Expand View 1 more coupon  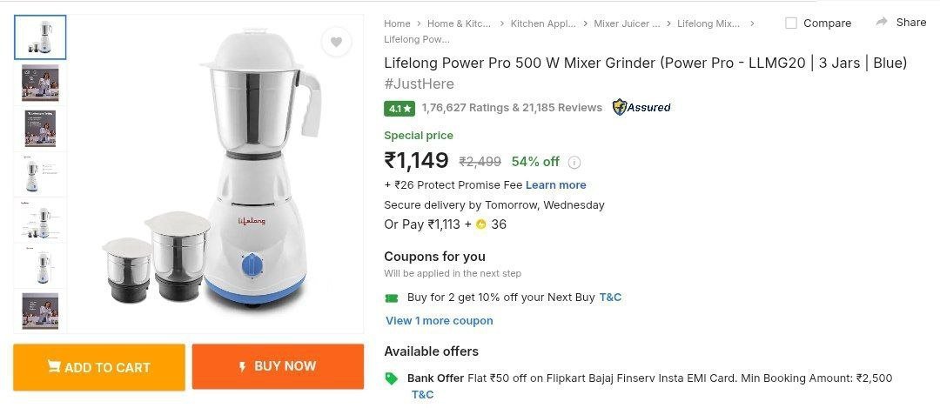(x=439, y=320)
